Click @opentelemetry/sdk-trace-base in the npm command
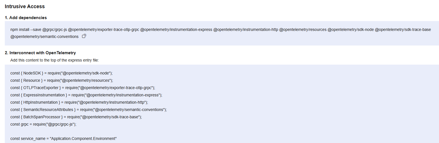The width and height of the screenshot is (439, 143). click(403, 29)
